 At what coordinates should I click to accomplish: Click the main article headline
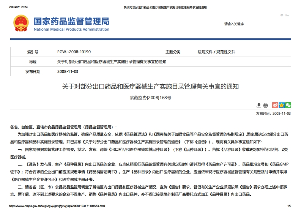(x=150, y=87)
